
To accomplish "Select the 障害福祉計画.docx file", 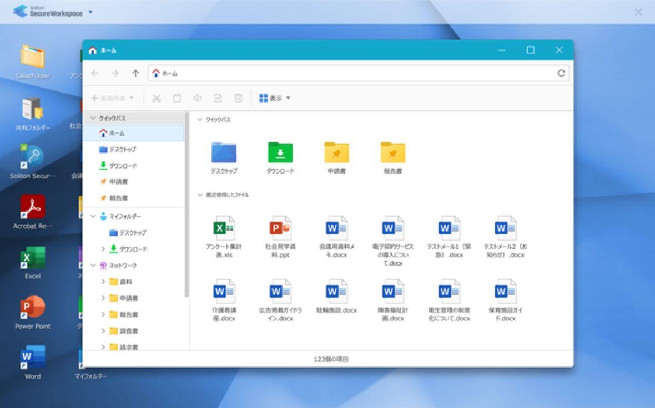I will [393, 300].
